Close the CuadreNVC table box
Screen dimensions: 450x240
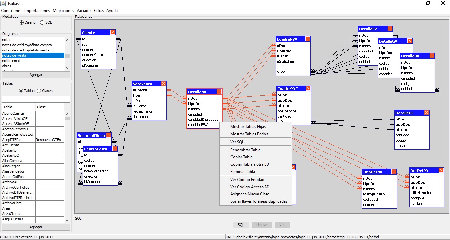(x=308, y=88)
